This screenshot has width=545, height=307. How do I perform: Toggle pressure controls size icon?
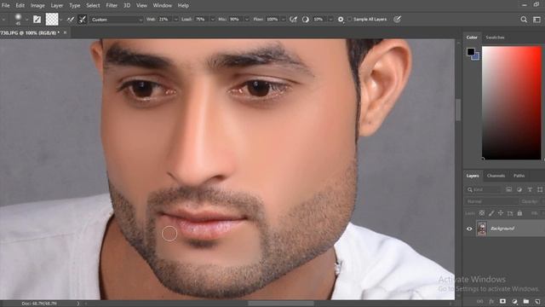397,20
